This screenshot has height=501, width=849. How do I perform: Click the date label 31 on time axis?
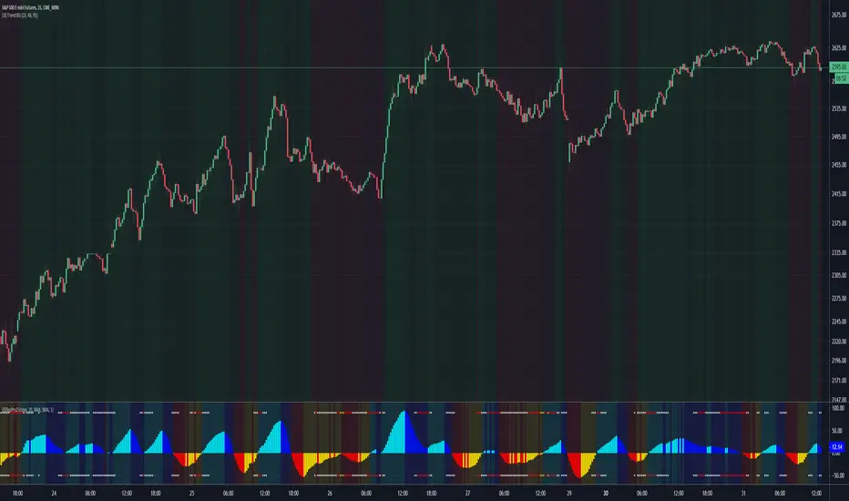pyautogui.click(x=743, y=494)
